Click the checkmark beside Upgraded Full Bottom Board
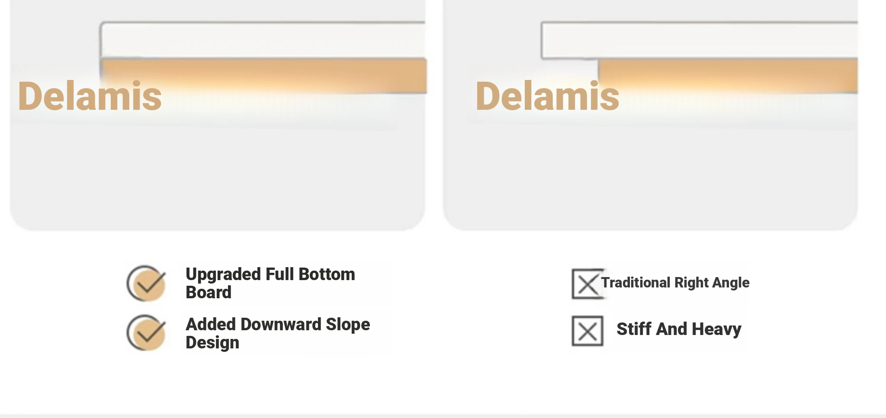 [x=147, y=283]
